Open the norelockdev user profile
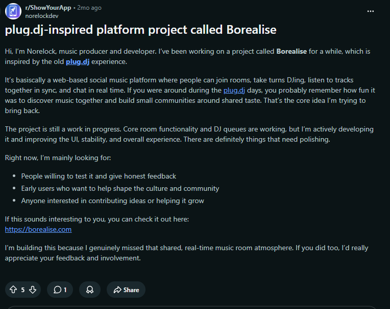 tap(42, 16)
